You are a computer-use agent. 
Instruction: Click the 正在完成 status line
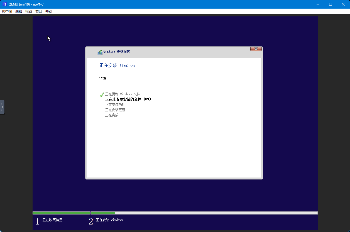(x=112, y=115)
